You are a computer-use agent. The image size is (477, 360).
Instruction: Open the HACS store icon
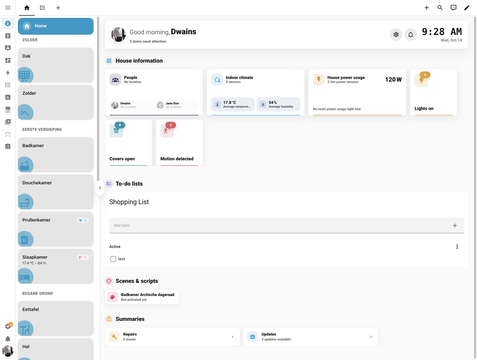coord(8,110)
